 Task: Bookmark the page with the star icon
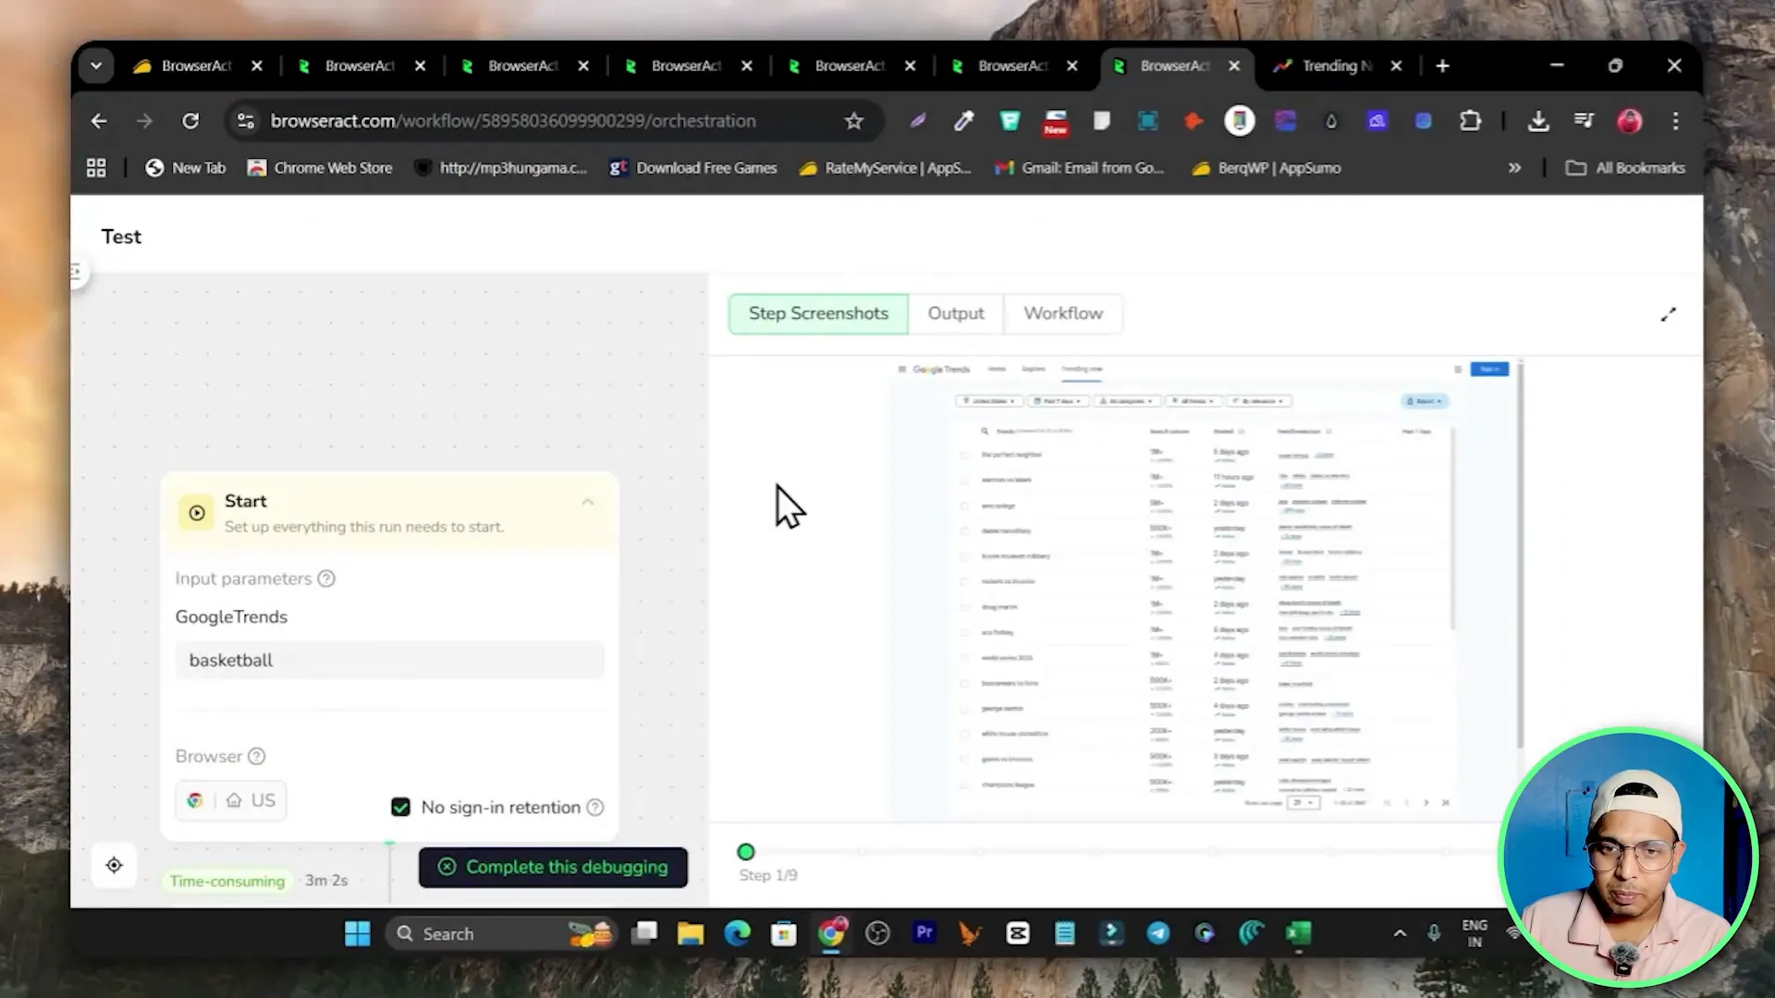[x=853, y=121]
